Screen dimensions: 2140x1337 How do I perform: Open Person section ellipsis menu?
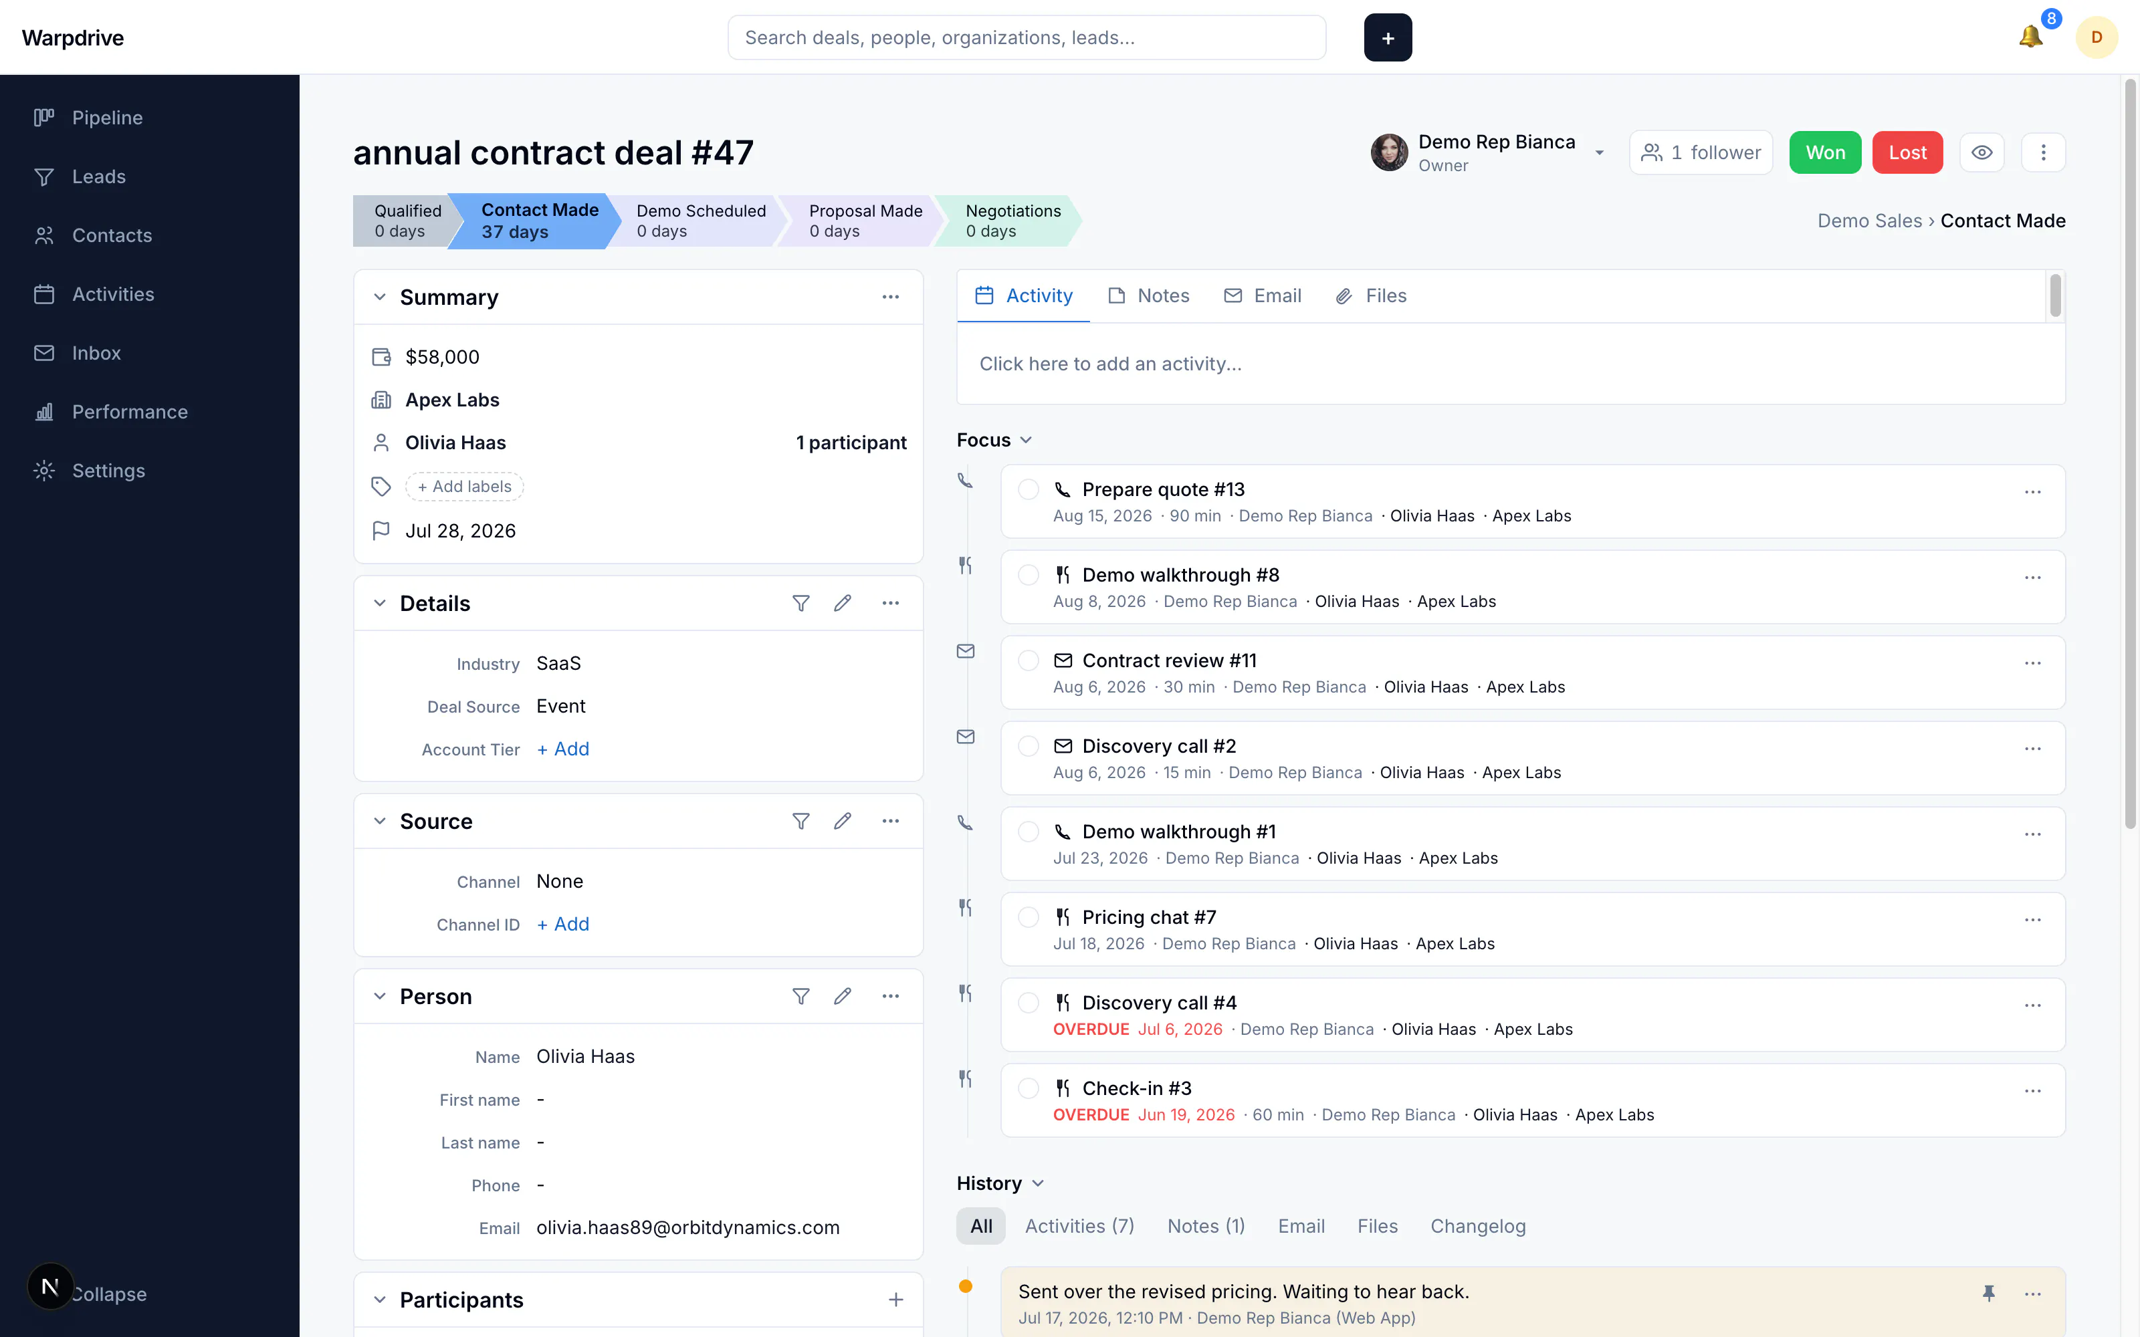(891, 997)
